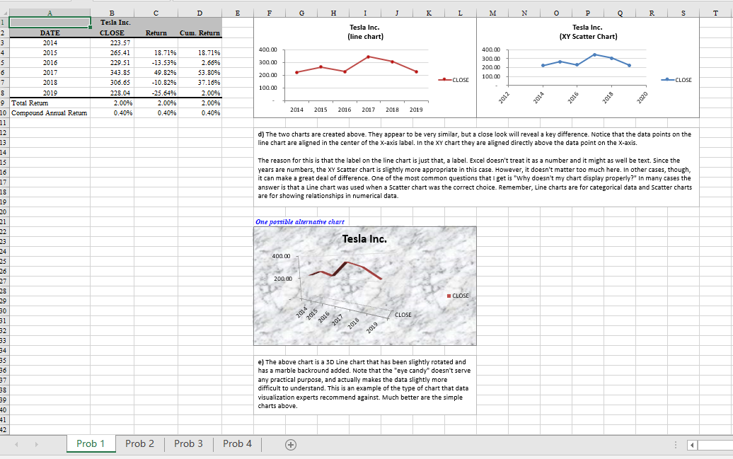Image resolution: width=733 pixels, height=459 pixels.
Task: Switch to the Prob 4 sheet tab
Action: 237,443
